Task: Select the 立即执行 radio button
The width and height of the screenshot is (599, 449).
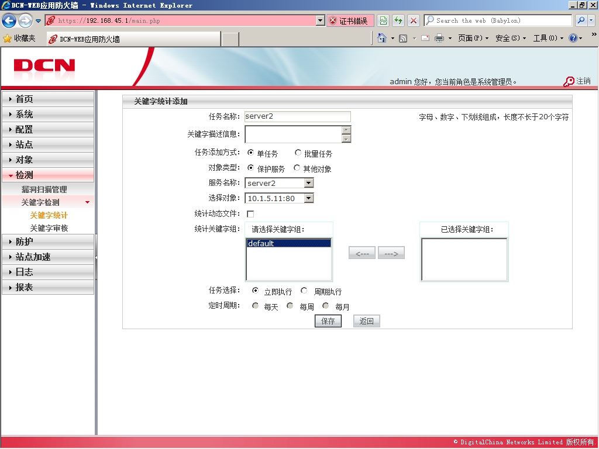Action: click(x=255, y=291)
